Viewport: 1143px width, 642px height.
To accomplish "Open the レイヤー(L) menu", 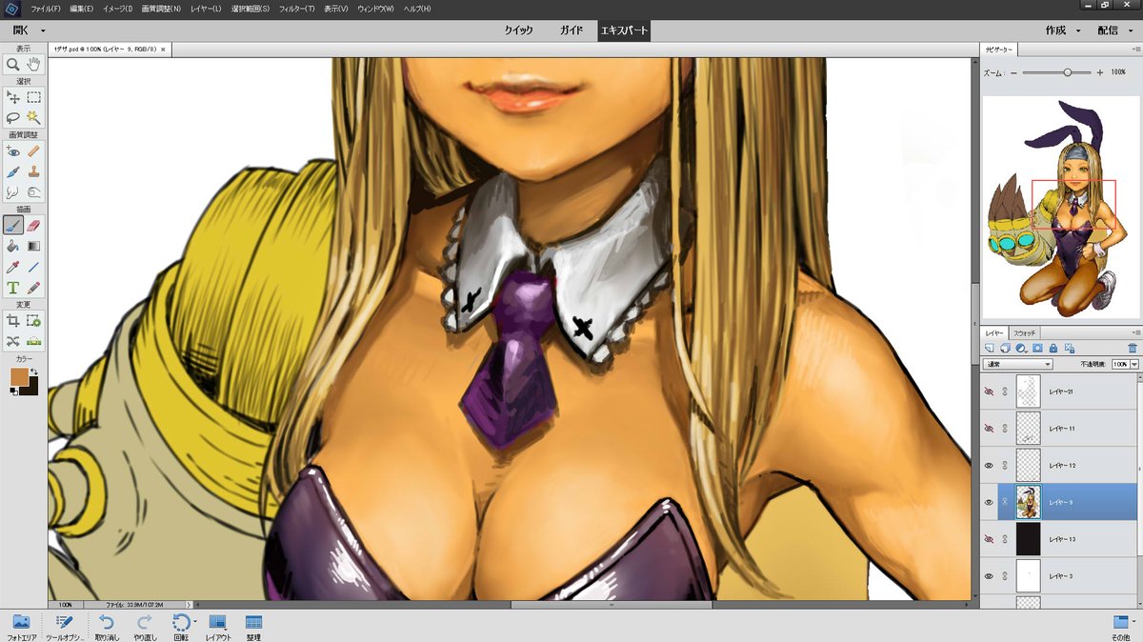I will (205, 9).
